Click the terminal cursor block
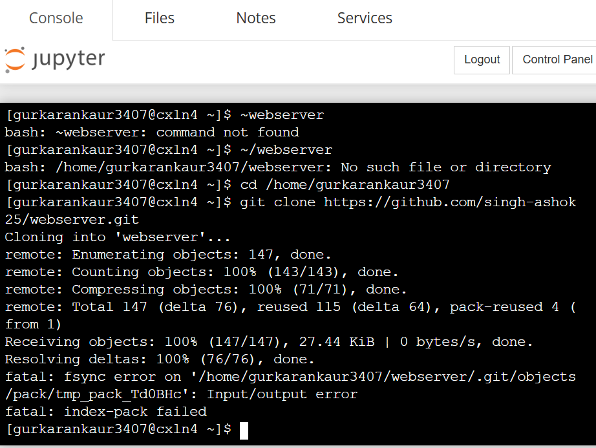This screenshot has height=448, width=596. pyautogui.click(x=244, y=430)
